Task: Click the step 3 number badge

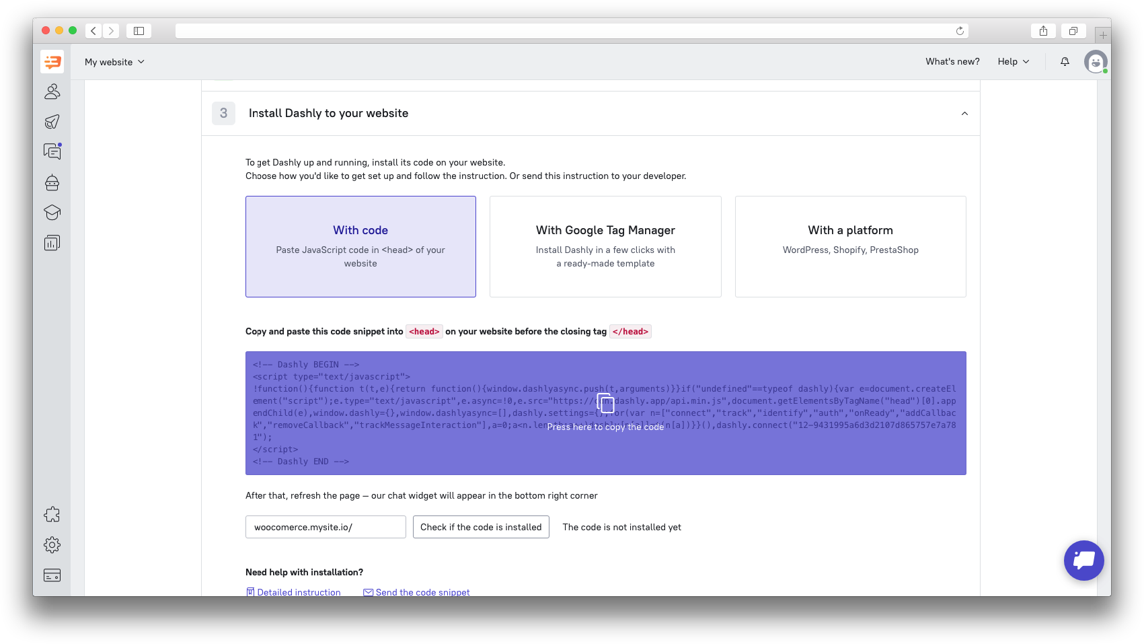Action: (223, 113)
